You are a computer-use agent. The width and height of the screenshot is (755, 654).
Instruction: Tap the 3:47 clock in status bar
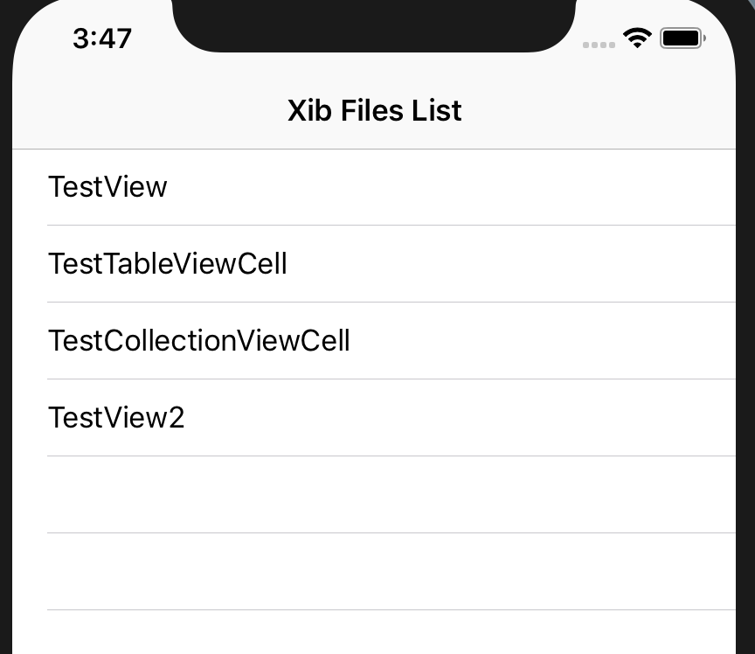[102, 38]
